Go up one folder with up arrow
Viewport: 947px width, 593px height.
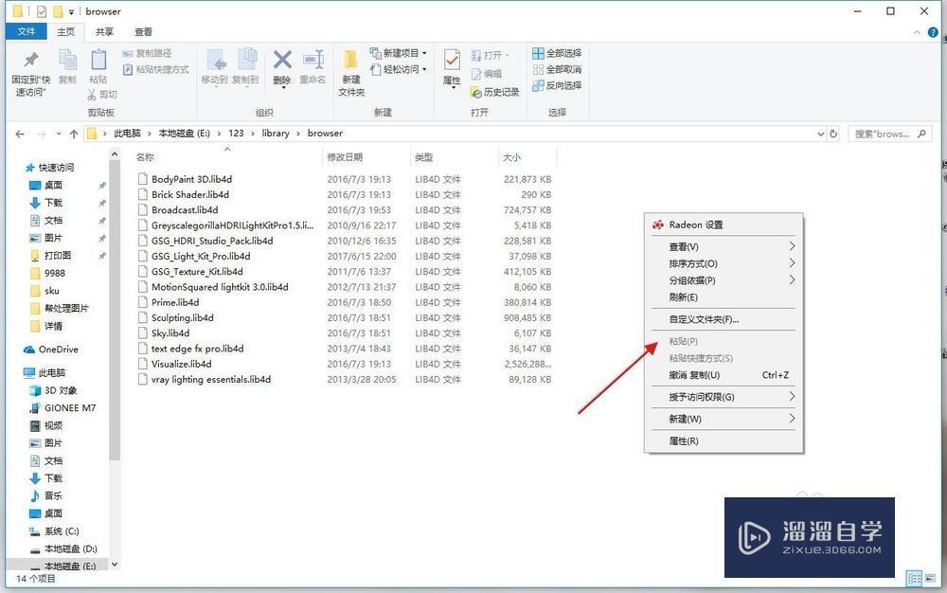click(x=74, y=134)
